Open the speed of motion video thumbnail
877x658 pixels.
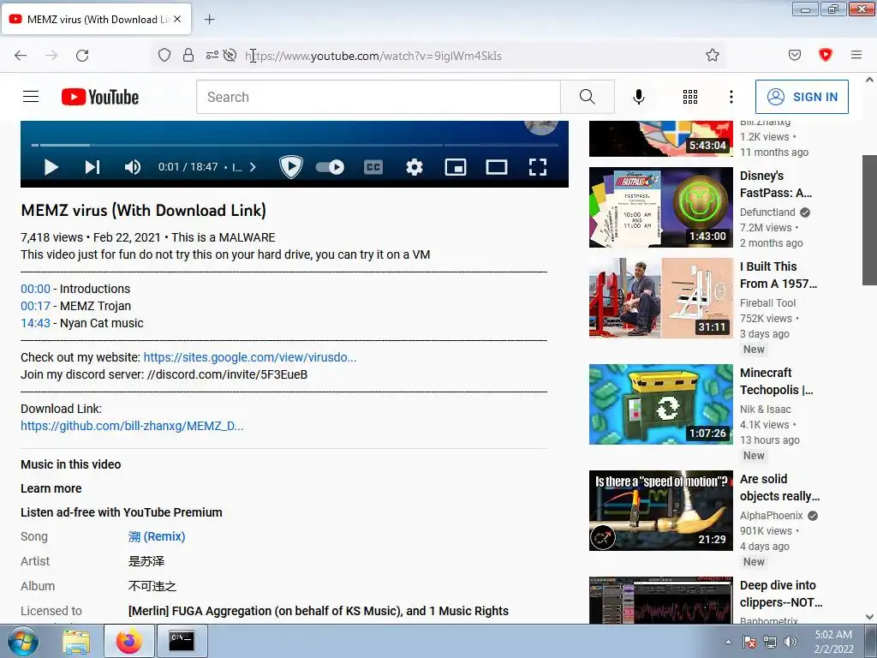click(660, 511)
